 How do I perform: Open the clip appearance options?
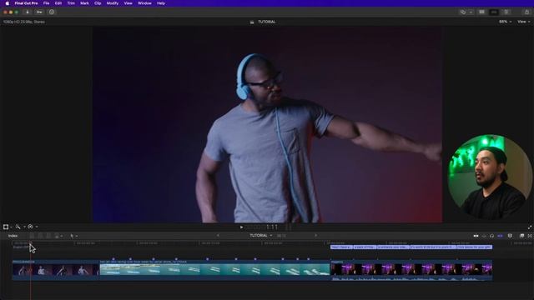[x=510, y=236]
